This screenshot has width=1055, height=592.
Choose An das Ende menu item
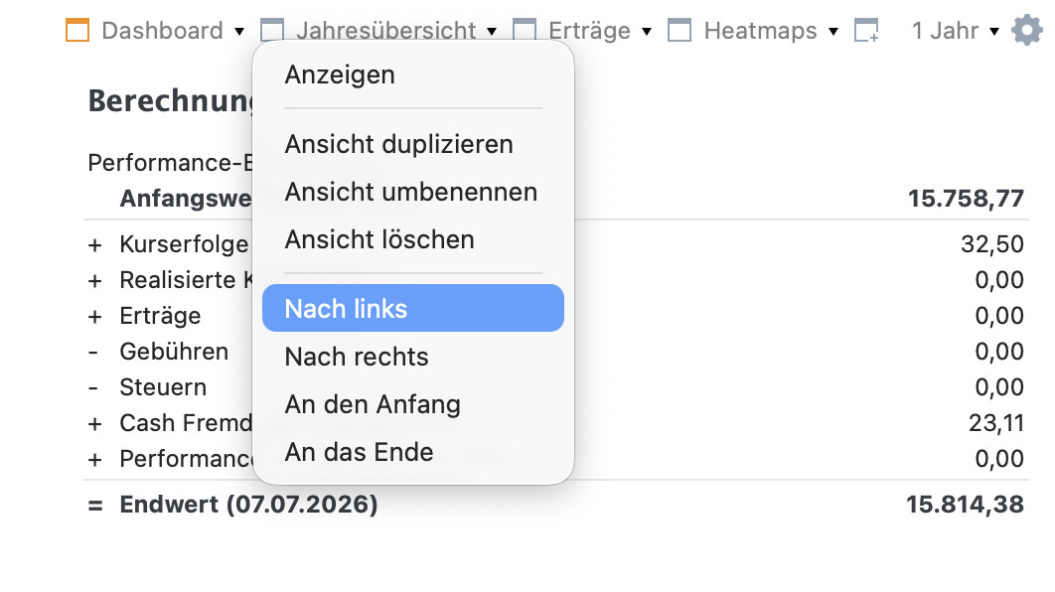[413, 452]
